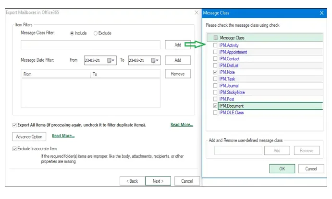
Task: Uncheck the IPM.Note checkbox
Action: coord(215,72)
